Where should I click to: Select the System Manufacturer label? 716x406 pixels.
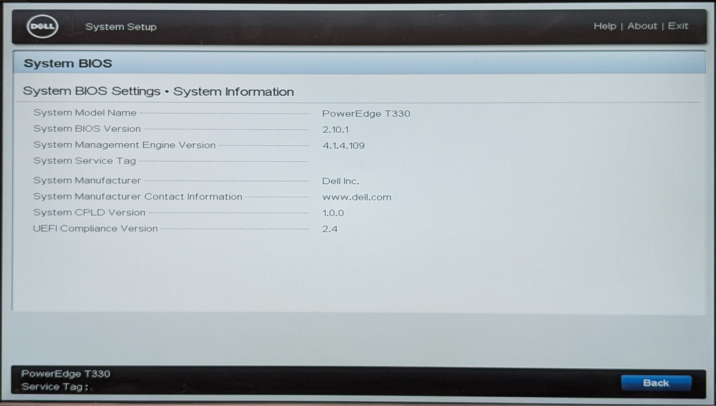tap(87, 181)
